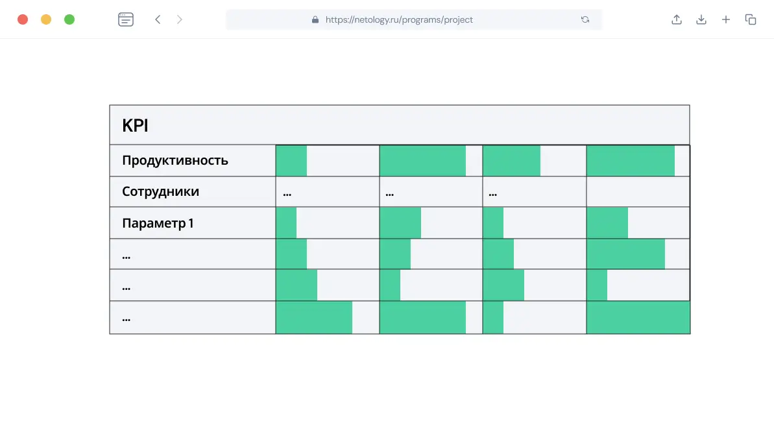The image size is (774, 439).
Task: Select the Сотрудники row label
Action: (161, 191)
